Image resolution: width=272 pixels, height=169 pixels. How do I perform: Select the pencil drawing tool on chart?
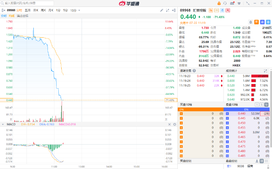click(161, 10)
